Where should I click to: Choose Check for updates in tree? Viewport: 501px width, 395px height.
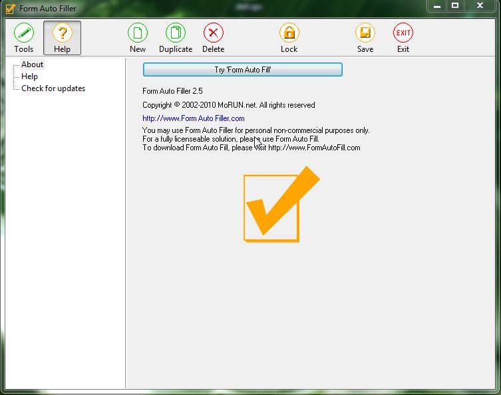53,88
